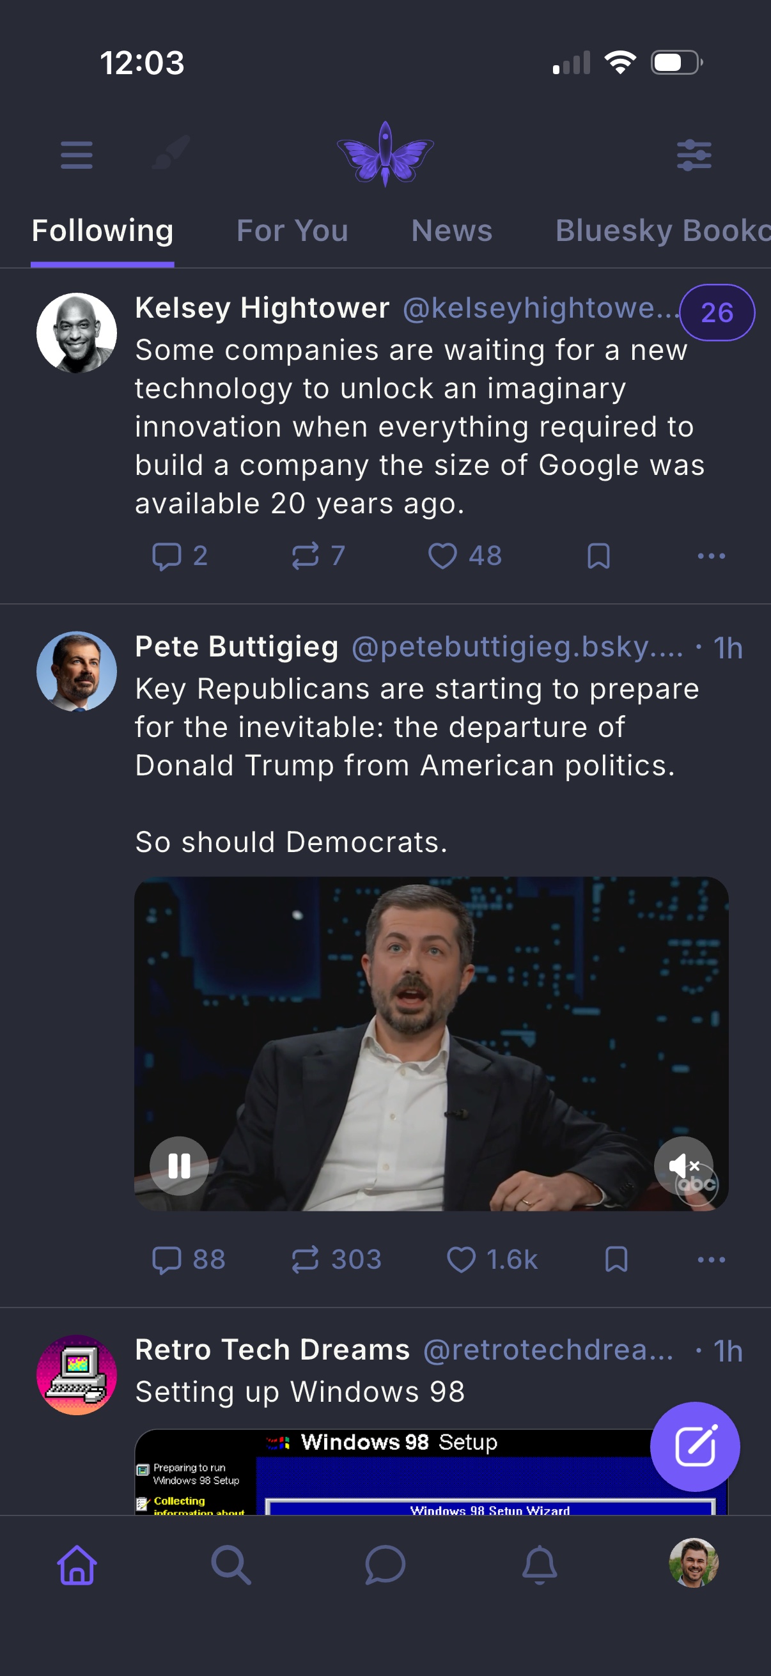Open the hamburger menu
This screenshot has height=1676, width=771.
pos(77,155)
